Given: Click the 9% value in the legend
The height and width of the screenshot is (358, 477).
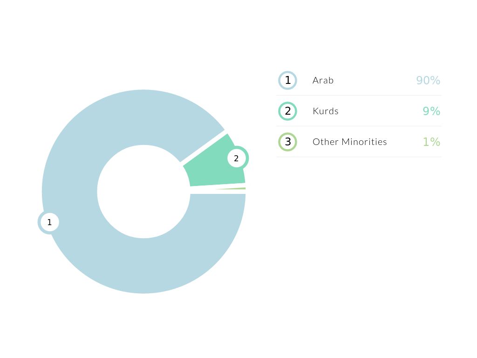Looking at the screenshot, I should pyautogui.click(x=431, y=111).
